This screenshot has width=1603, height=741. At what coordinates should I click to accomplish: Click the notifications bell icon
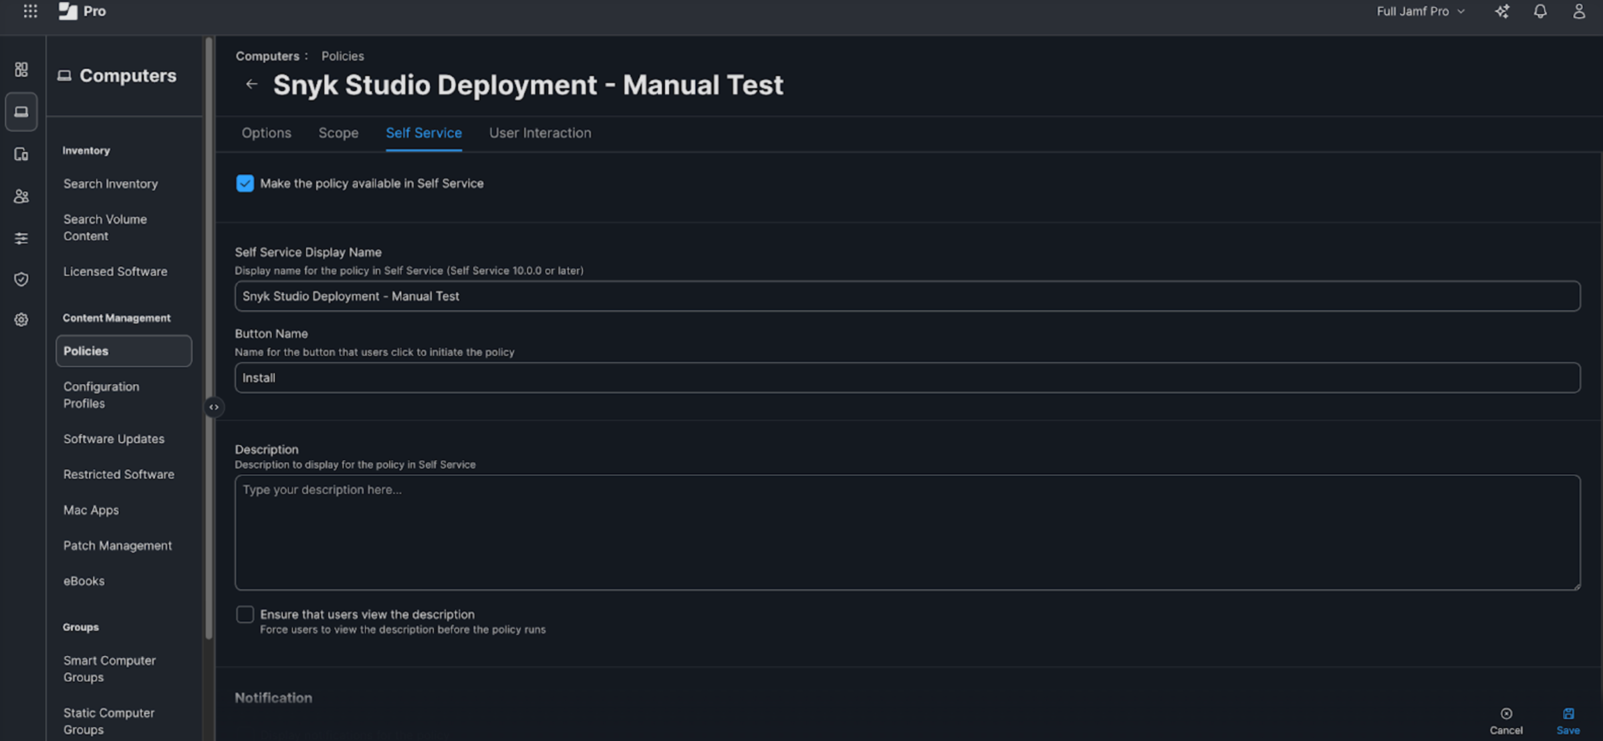(x=1540, y=11)
